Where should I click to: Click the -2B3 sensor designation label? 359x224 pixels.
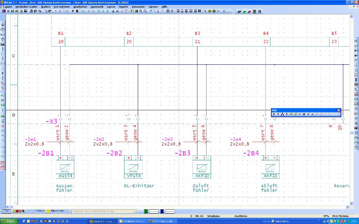pos(182,153)
